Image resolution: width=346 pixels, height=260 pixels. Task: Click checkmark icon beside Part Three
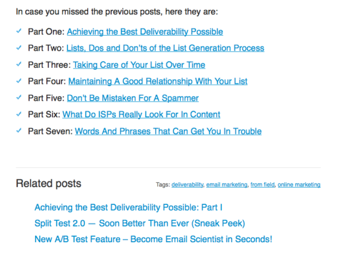tap(19, 64)
